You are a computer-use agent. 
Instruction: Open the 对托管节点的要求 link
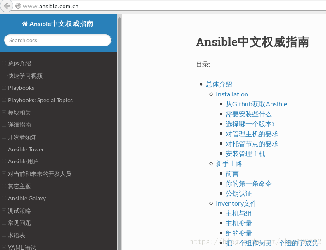pyautogui.click(x=252, y=144)
